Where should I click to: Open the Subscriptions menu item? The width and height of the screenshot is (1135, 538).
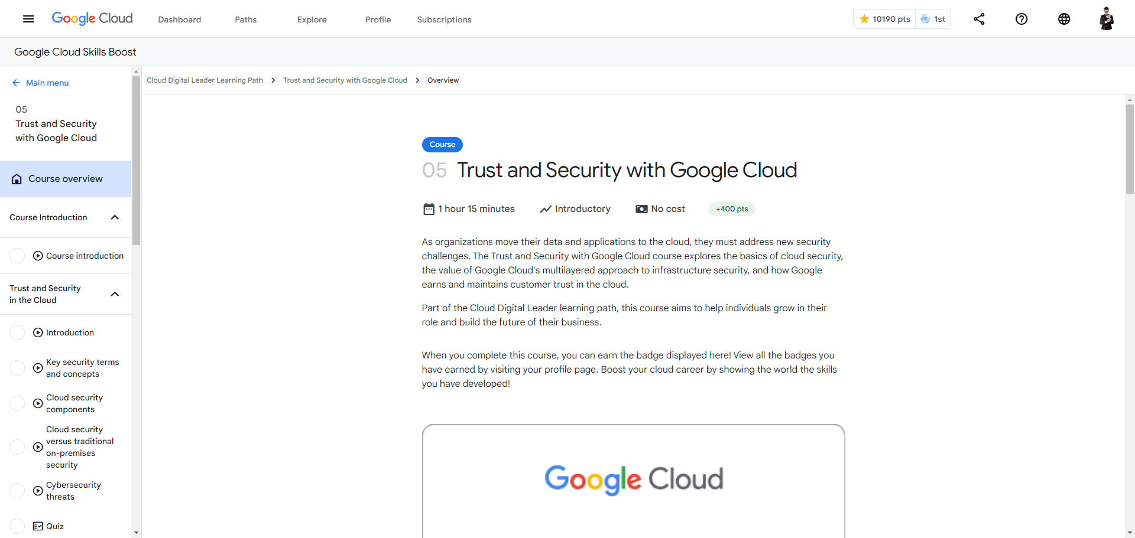444,19
